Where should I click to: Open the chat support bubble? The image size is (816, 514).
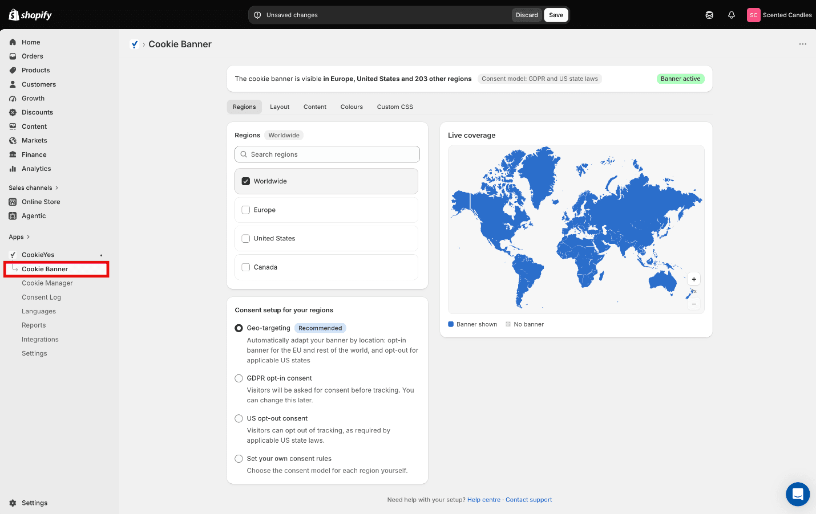click(798, 494)
